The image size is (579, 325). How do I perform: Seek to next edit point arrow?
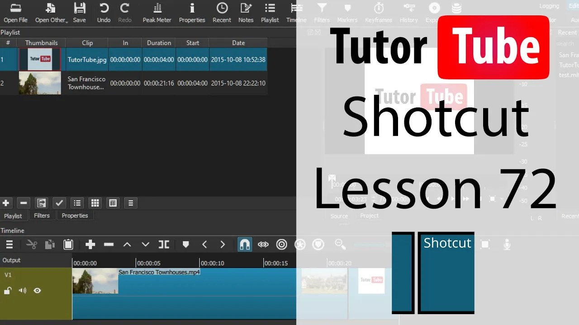(223, 245)
